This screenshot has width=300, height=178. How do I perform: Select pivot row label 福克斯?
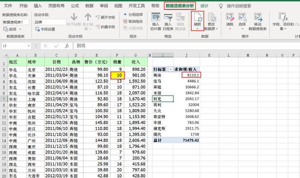tap(163, 129)
